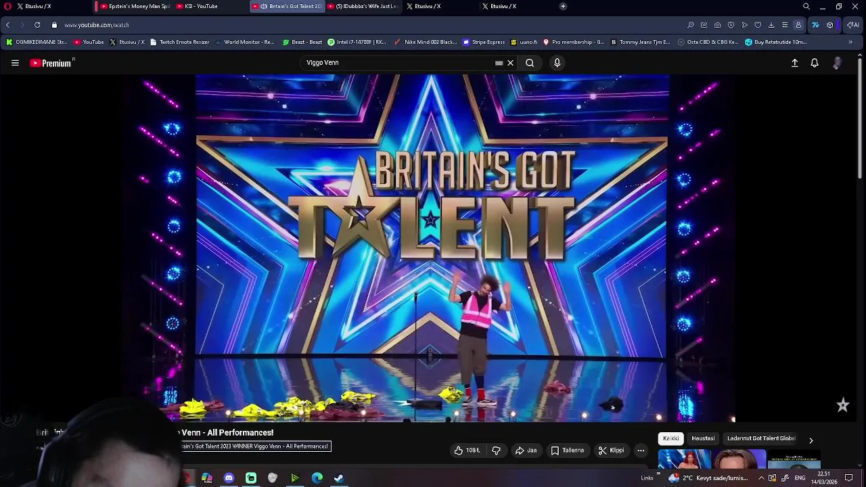Select Ladannut Got Talent Global chip

[761, 438]
